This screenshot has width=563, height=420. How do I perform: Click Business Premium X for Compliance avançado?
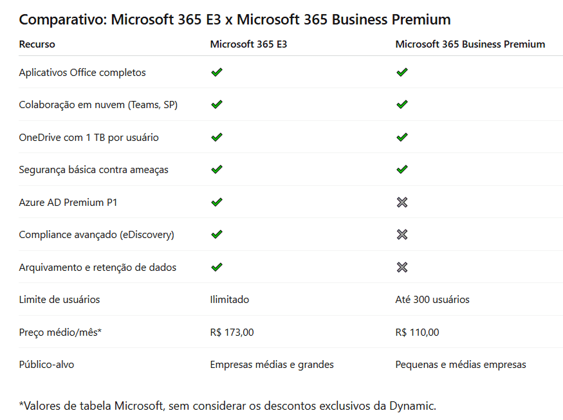click(402, 234)
